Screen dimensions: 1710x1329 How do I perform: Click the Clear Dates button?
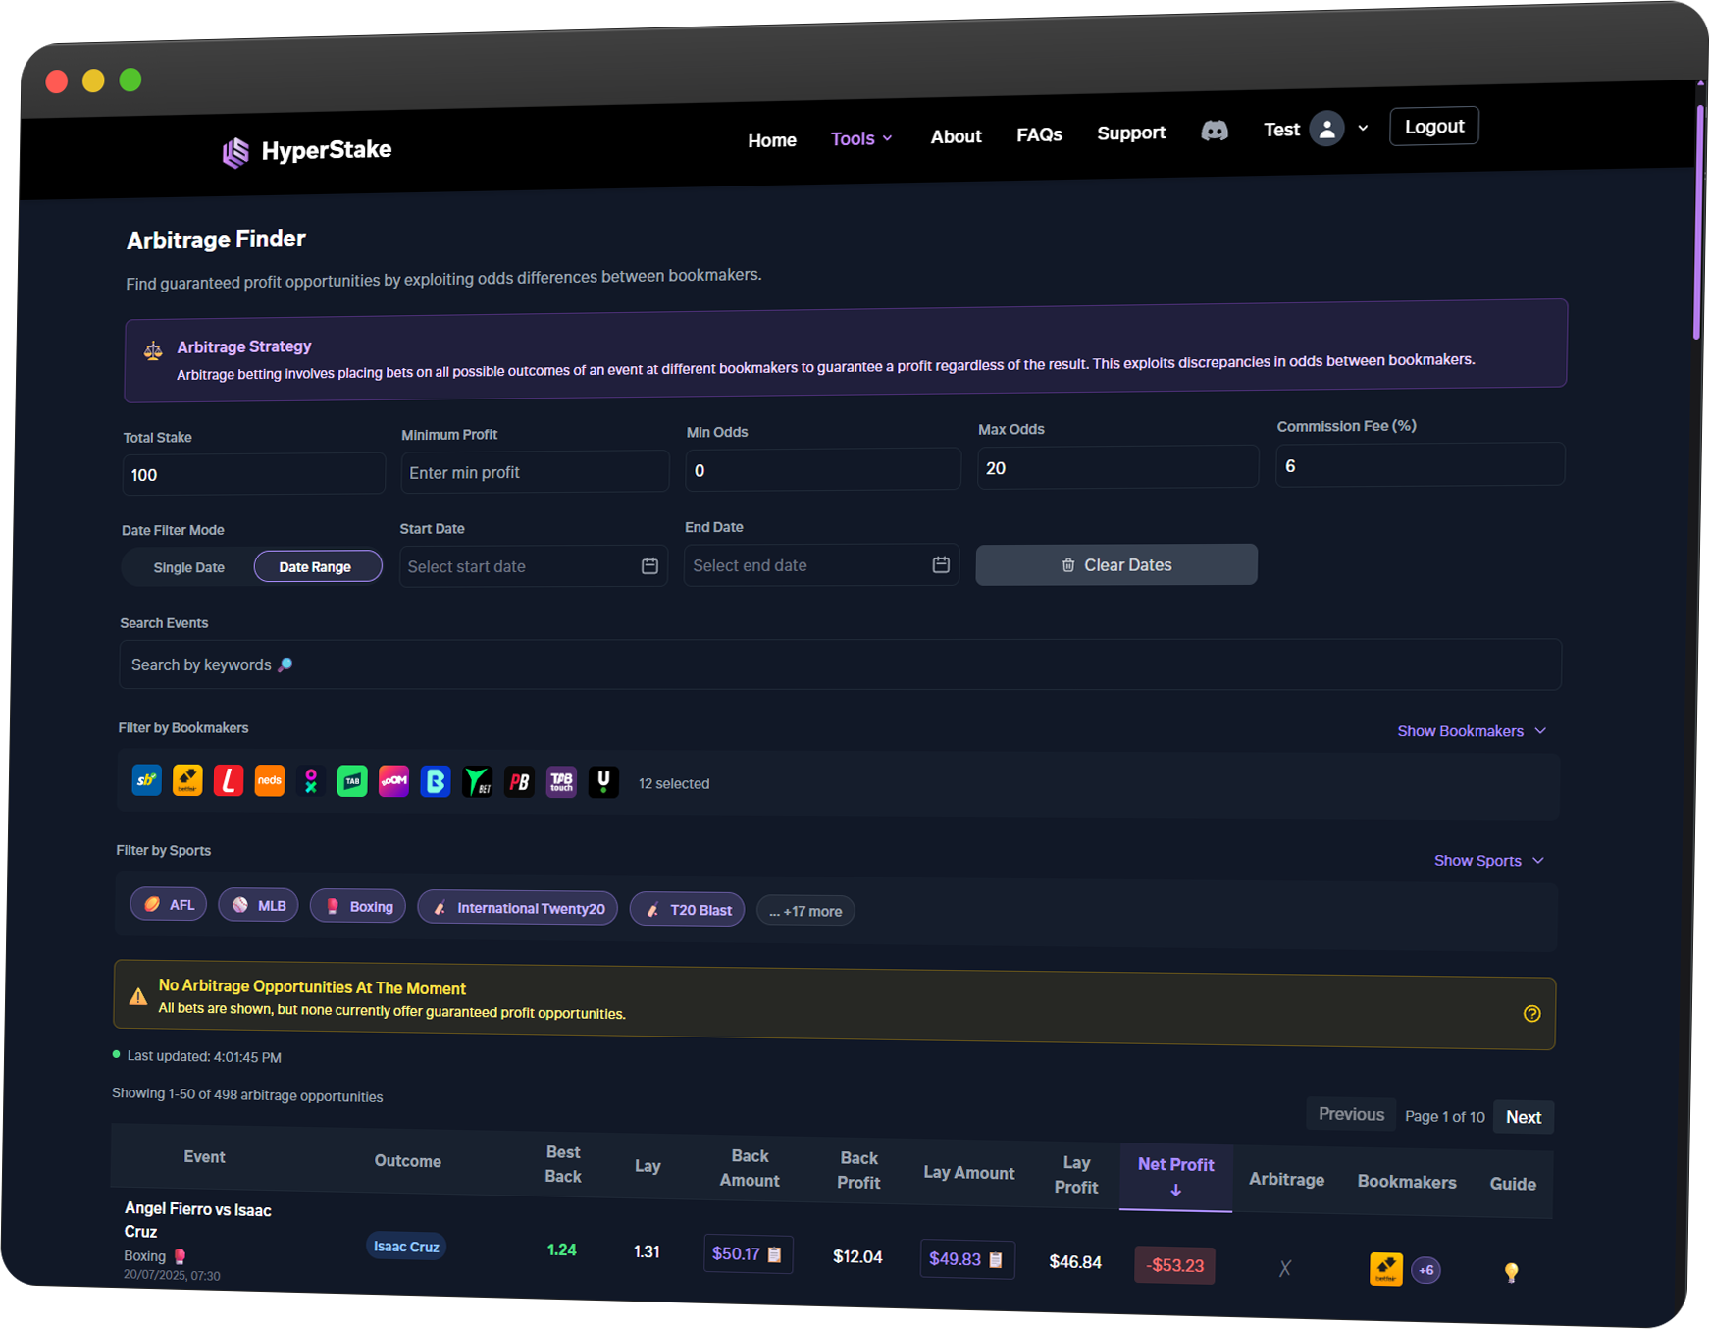pyautogui.click(x=1116, y=564)
